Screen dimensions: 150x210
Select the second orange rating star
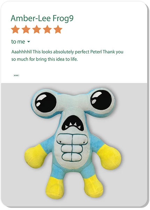26,29
